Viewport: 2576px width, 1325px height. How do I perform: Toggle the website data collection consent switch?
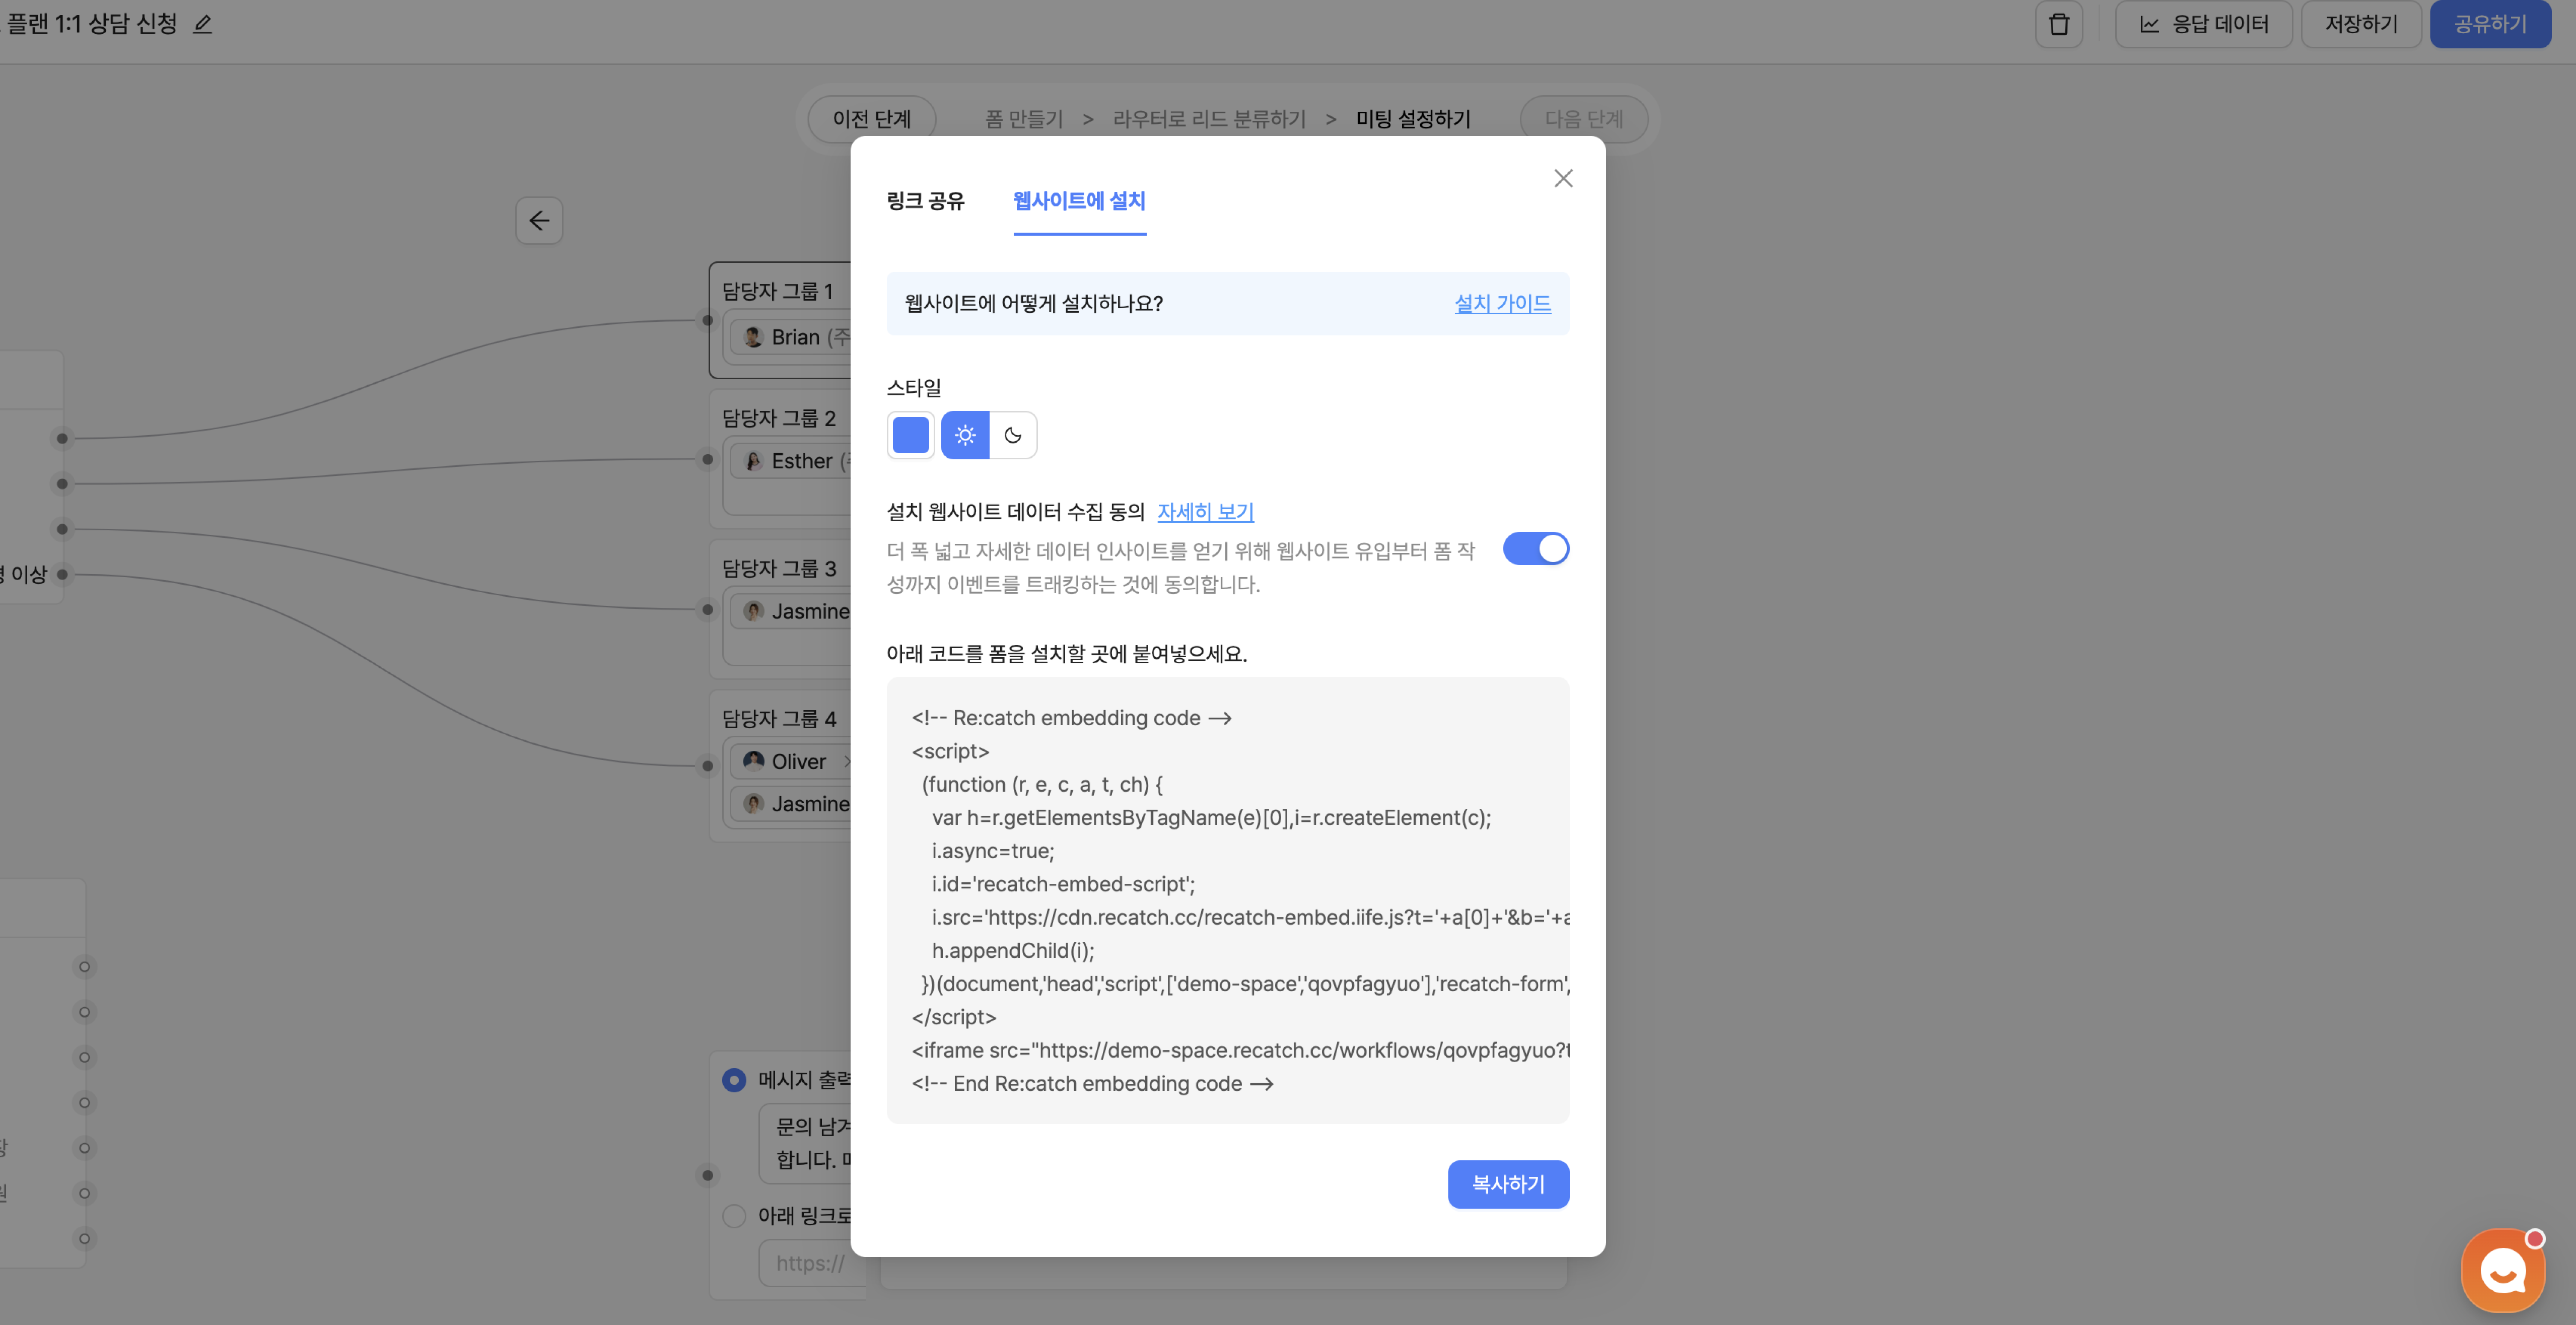(x=1535, y=549)
